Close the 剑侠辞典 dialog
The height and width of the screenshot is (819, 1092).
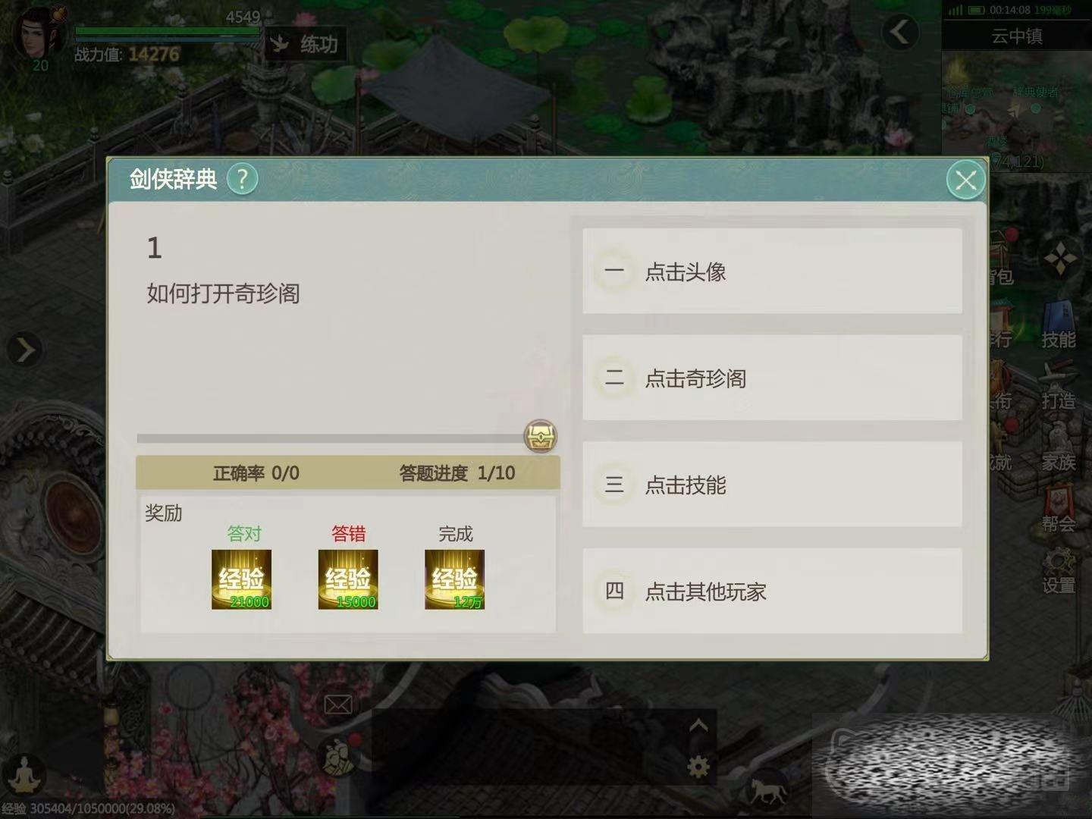965,180
